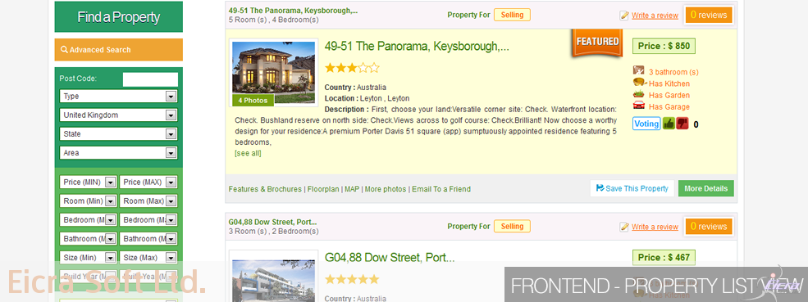Open the Price (MIN) dropdown
The image size is (808, 302).
coord(88,183)
